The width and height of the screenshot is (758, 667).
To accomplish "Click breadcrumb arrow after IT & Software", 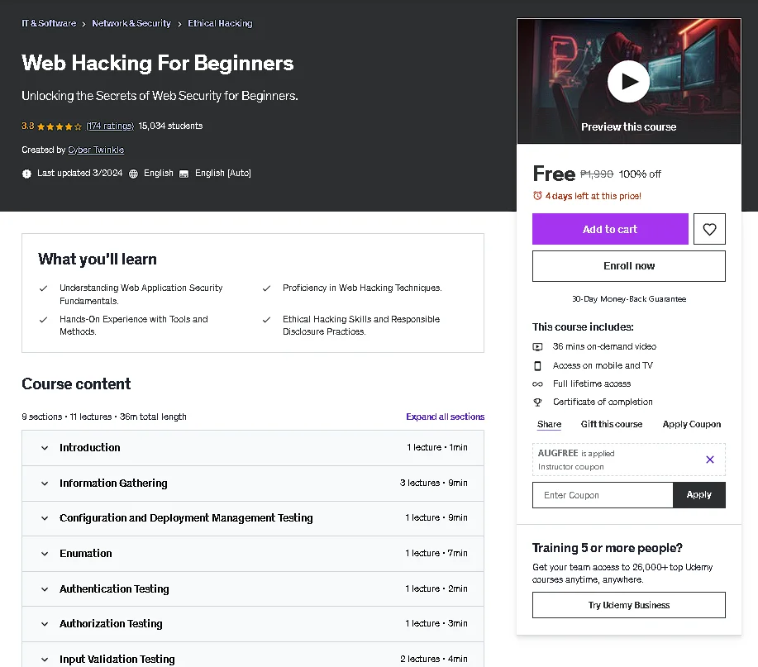I will [83, 24].
